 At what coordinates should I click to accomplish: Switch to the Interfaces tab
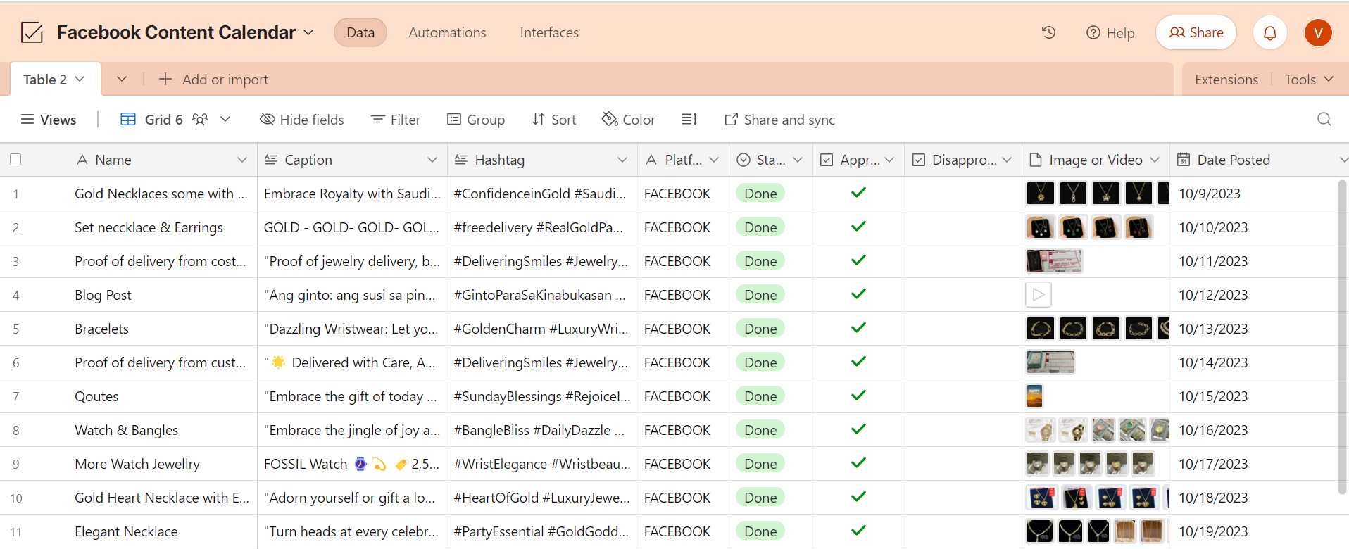549,32
